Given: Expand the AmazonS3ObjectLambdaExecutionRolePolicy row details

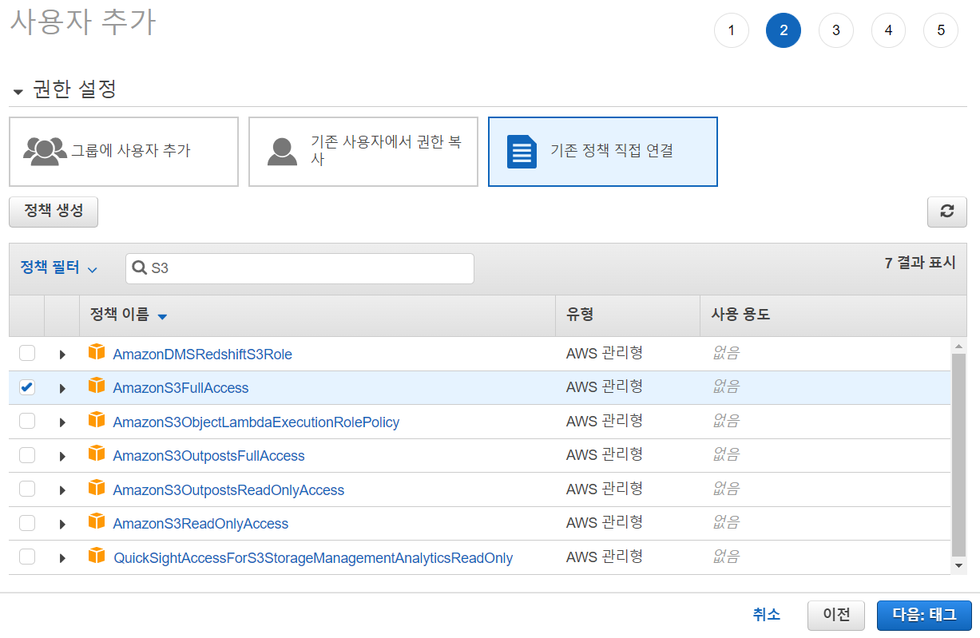Looking at the screenshot, I should tap(62, 422).
